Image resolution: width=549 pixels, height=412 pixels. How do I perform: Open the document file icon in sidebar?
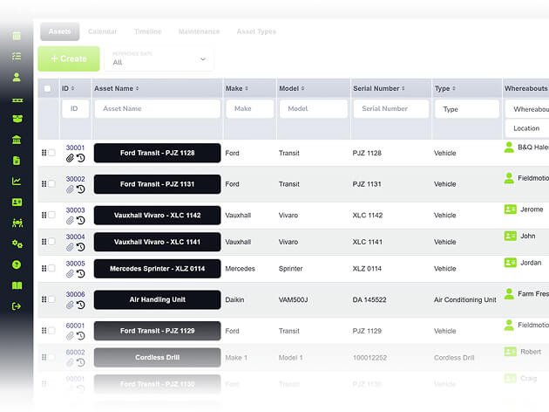tap(17, 161)
